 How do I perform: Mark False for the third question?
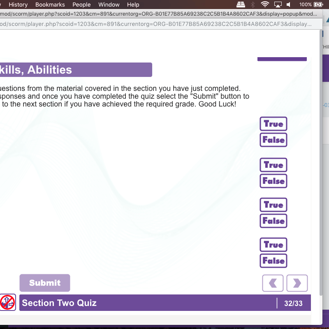click(273, 221)
